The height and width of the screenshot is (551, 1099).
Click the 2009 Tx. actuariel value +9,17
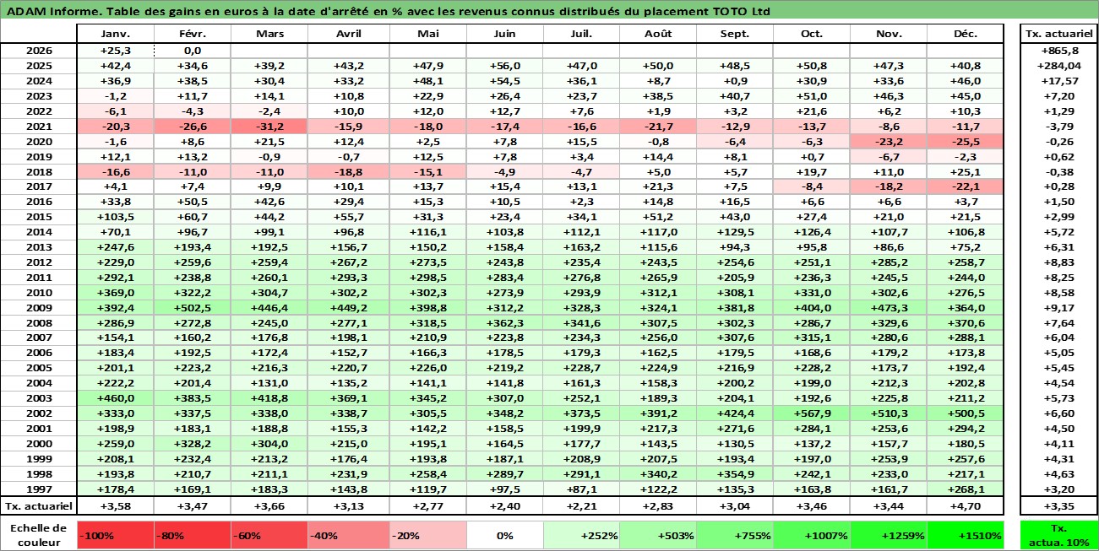coord(1058,307)
